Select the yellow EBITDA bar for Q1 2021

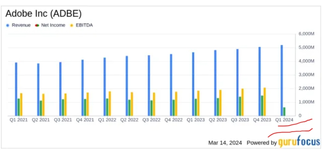click(x=21, y=105)
